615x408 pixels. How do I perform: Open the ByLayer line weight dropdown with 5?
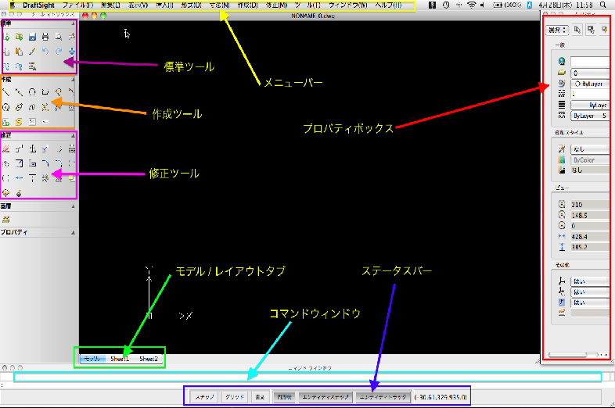(x=590, y=116)
